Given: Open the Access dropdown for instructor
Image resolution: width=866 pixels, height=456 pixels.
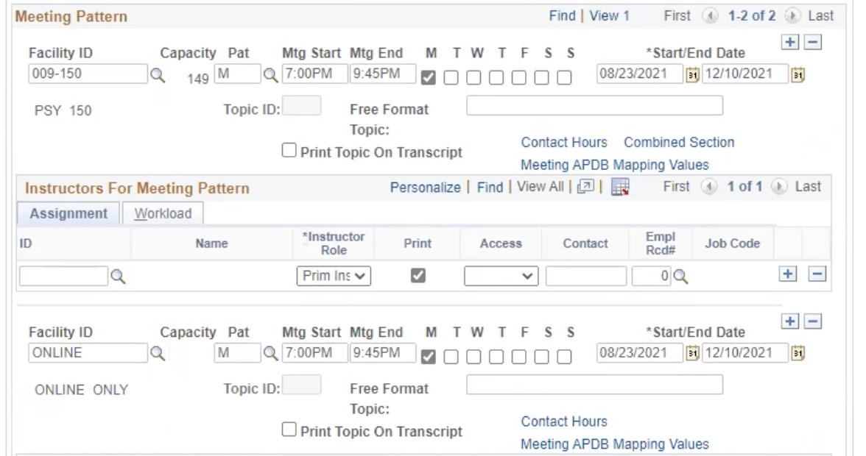Looking at the screenshot, I should coord(501,276).
